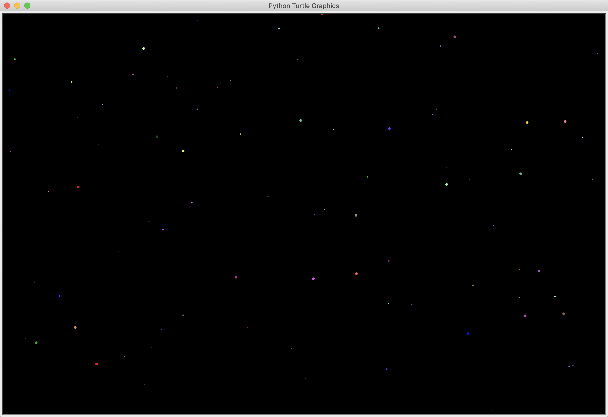This screenshot has width=608, height=417.
Task: Click the large bright yellow dot left of center
Action: [183, 151]
